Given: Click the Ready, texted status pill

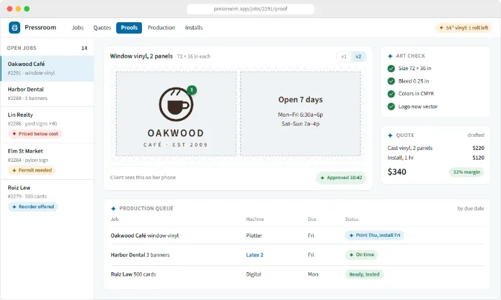Looking at the screenshot, I should tap(364, 274).
